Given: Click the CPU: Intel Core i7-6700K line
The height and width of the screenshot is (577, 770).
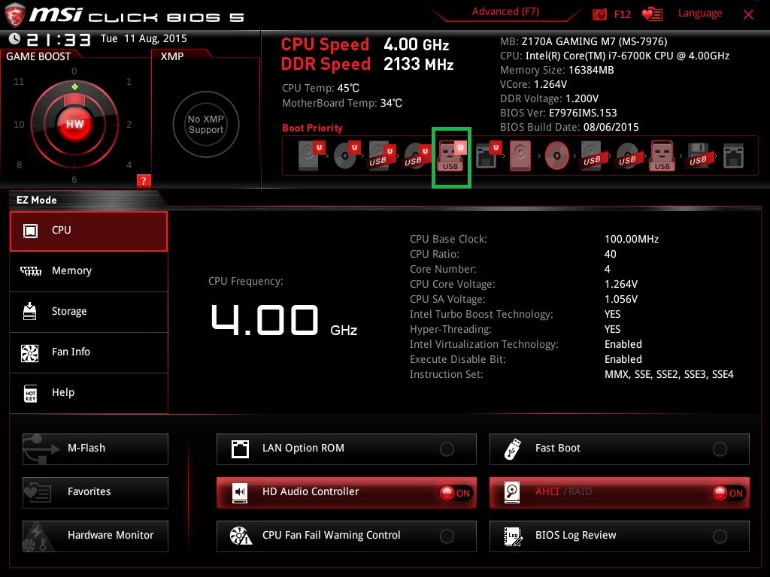Looking at the screenshot, I should click(x=614, y=56).
